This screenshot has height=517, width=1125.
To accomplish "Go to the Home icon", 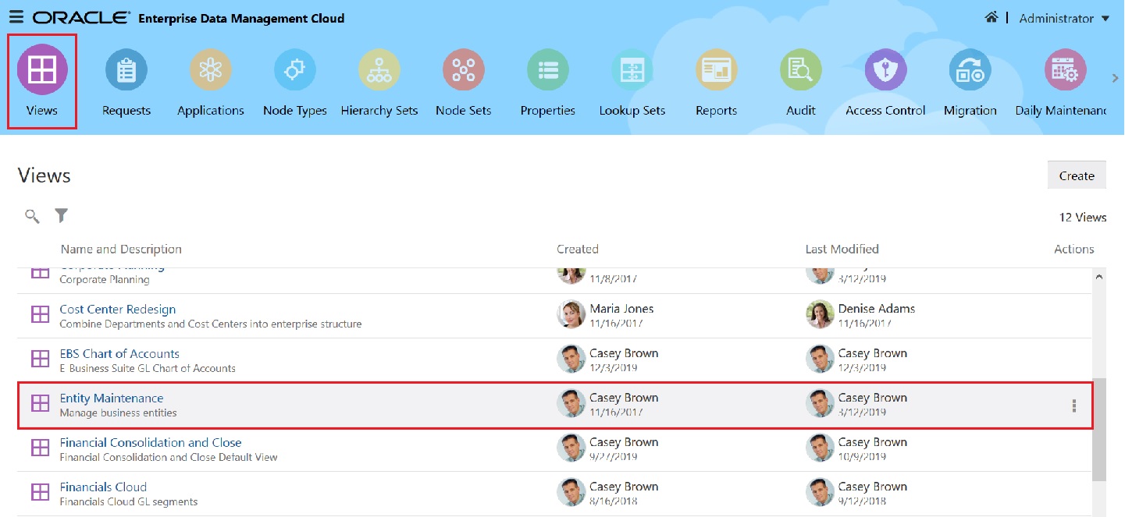I will pos(991,17).
